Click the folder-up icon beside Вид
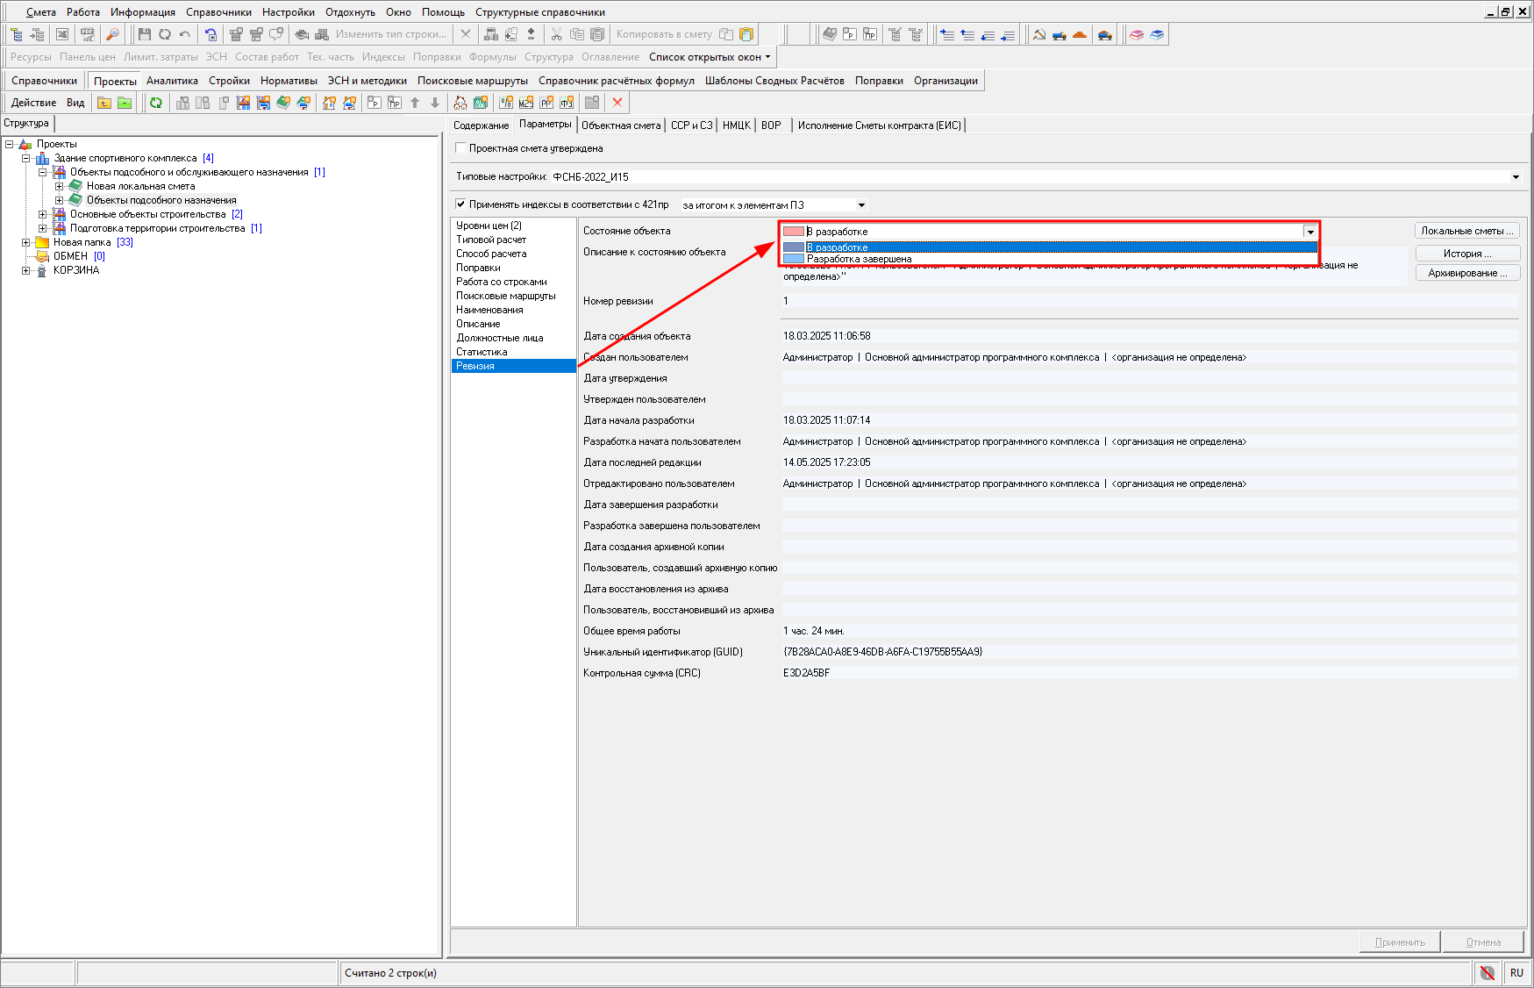 [104, 103]
